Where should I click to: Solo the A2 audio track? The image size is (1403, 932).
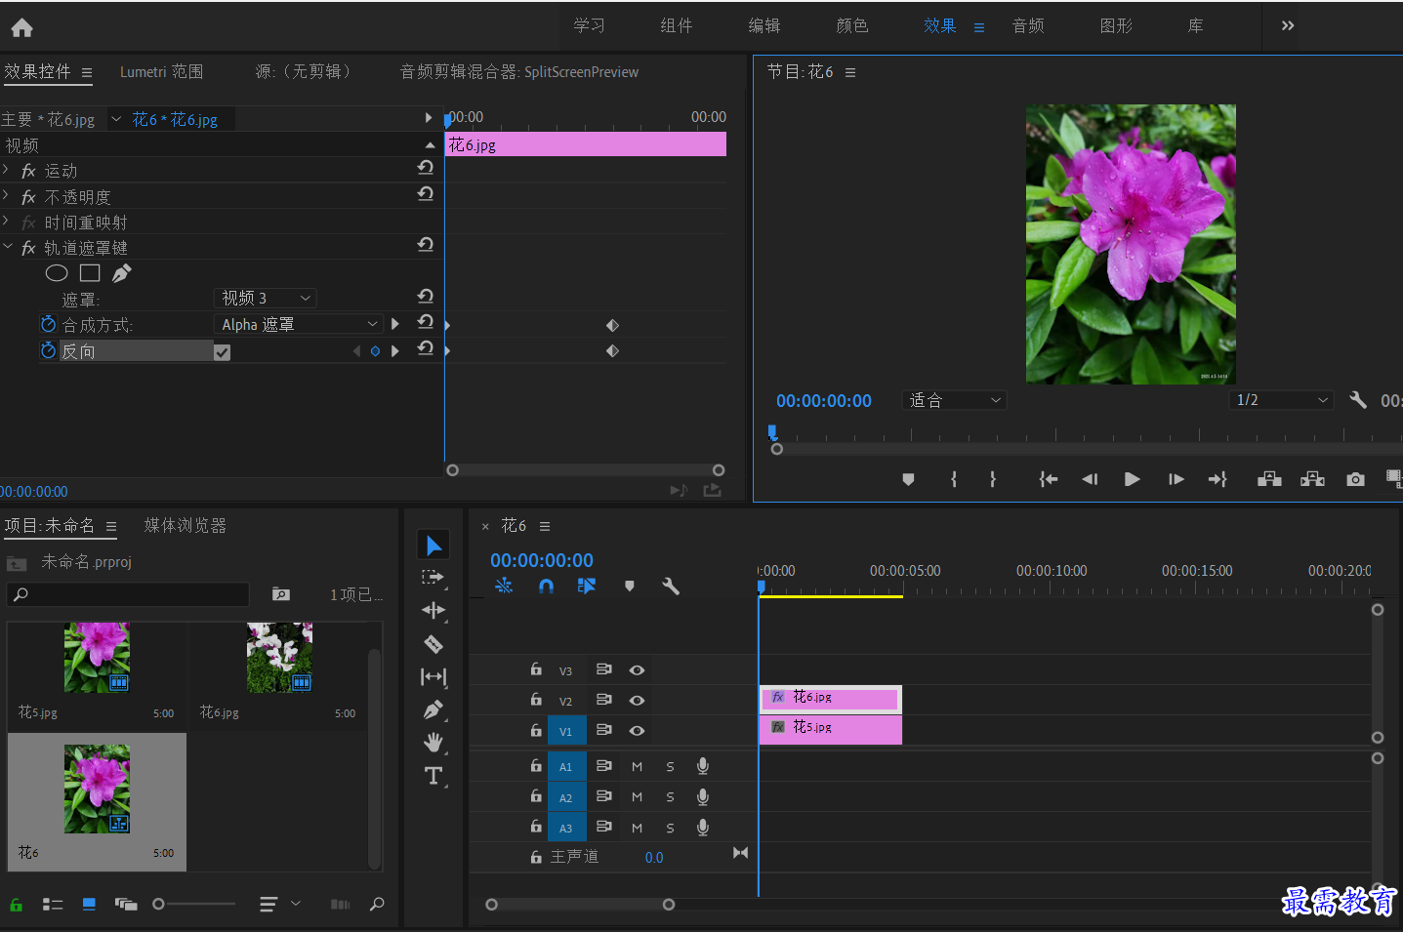(670, 797)
